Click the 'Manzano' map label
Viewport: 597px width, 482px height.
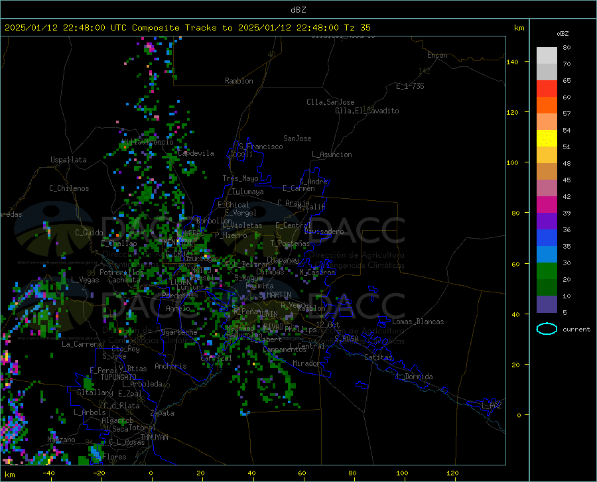click(61, 440)
